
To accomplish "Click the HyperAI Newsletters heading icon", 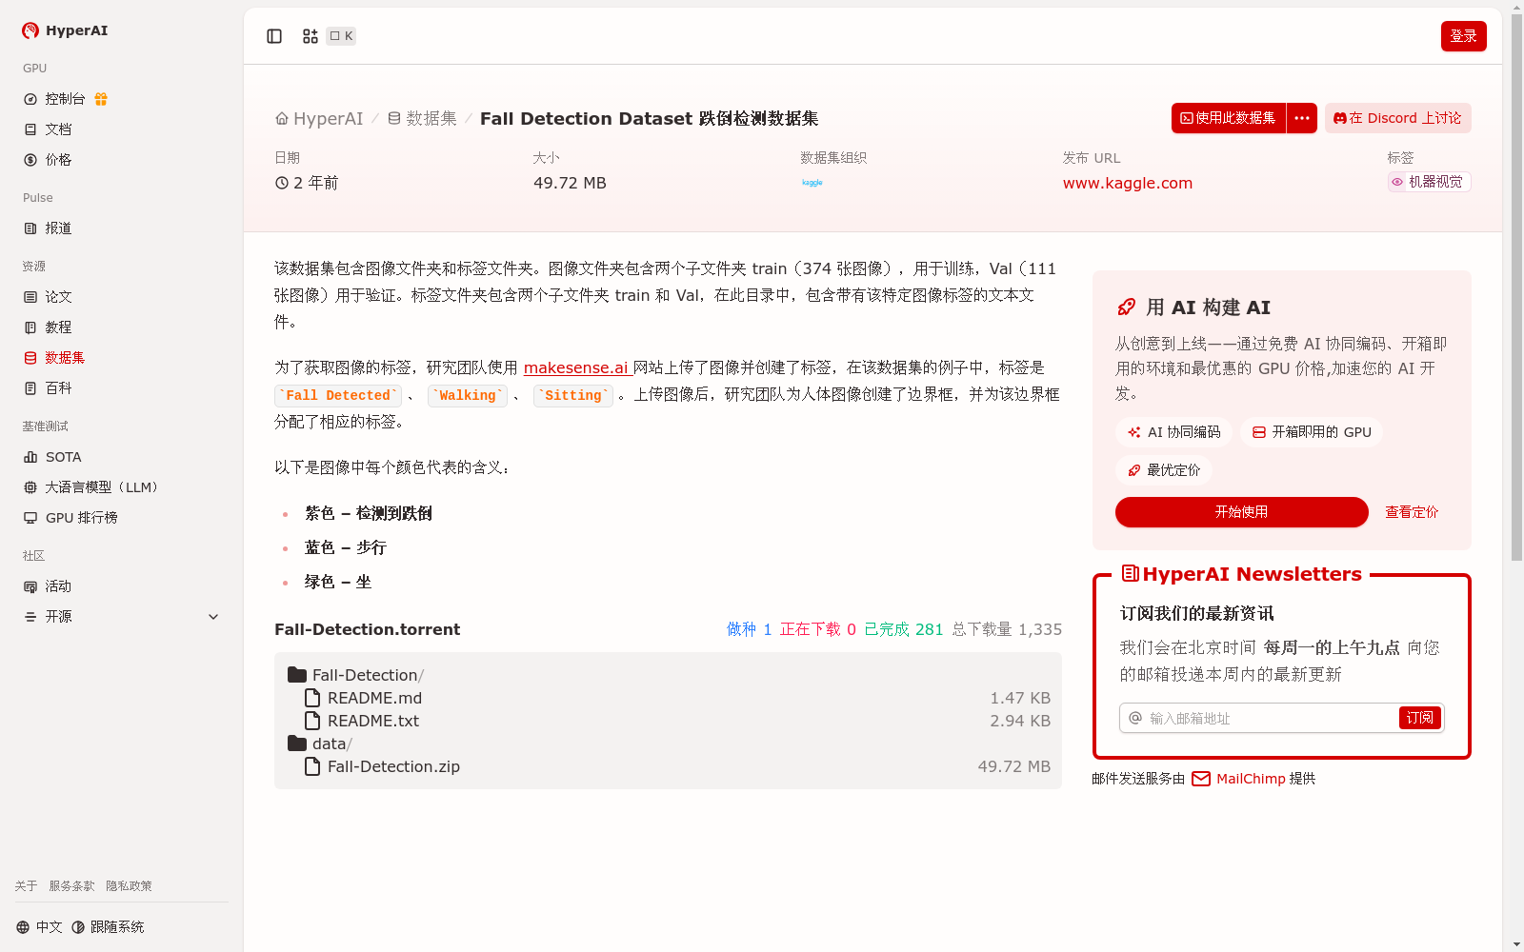I will (x=1131, y=573).
